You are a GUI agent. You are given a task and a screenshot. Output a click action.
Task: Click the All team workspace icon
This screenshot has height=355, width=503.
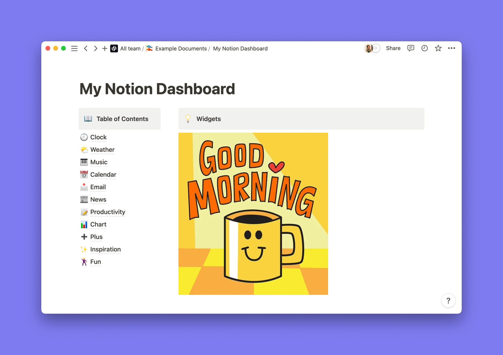click(114, 48)
